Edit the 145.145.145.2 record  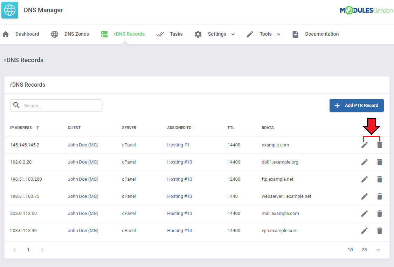coord(365,145)
